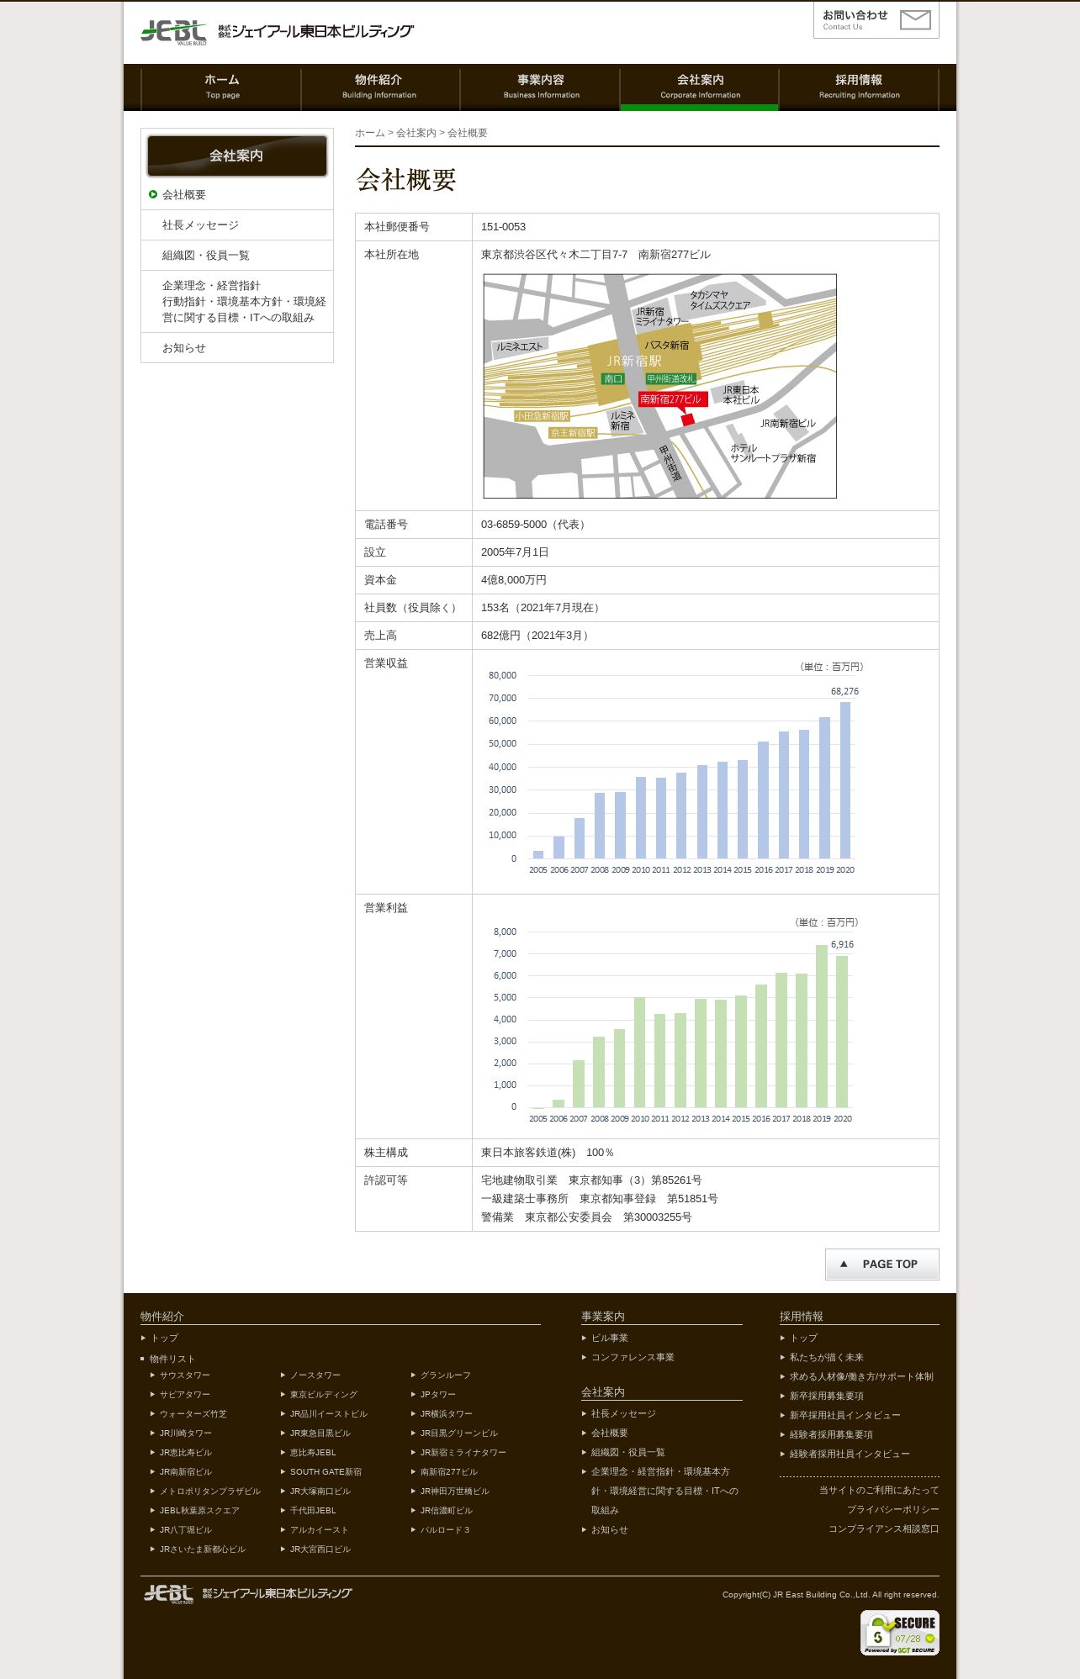Open the 物件紹介 Building Information menu

point(379,87)
